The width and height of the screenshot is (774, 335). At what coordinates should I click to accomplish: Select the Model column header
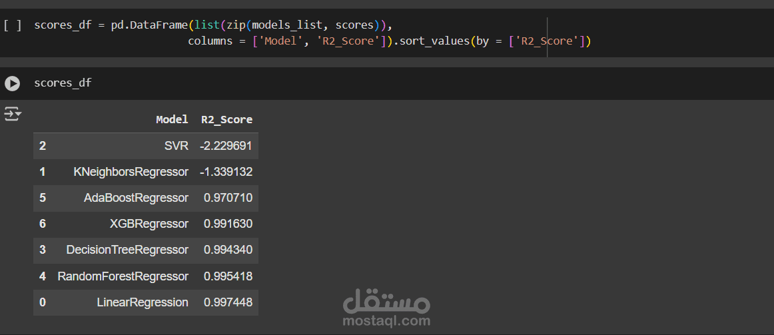click(x=172, y=119)
